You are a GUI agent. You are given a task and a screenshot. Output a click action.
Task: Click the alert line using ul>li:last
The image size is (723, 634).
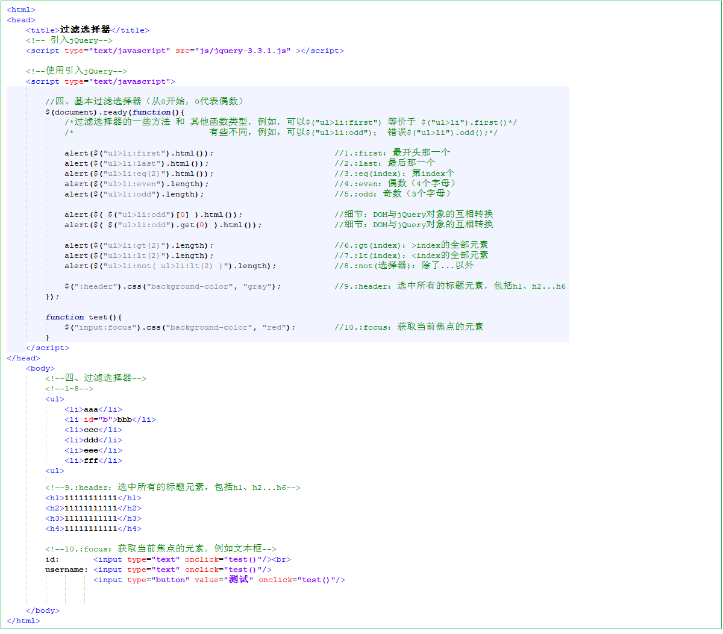point(136,163)
